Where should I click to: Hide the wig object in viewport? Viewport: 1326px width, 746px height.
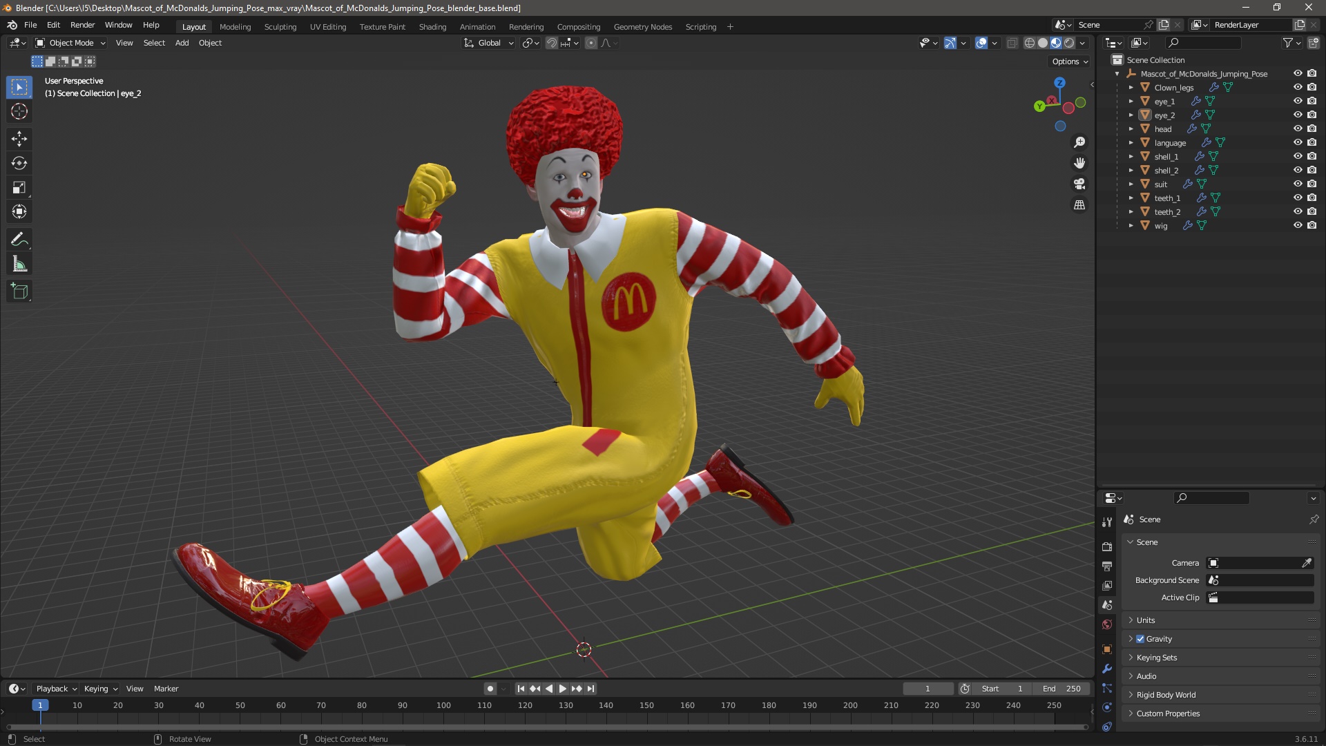[1298, 225]
